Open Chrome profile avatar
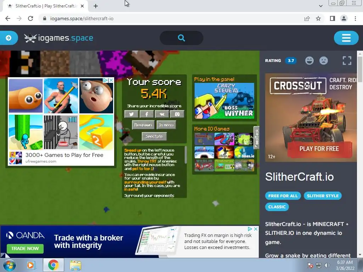The width and height of the screenshot is (363, 272). coord(344,18)
